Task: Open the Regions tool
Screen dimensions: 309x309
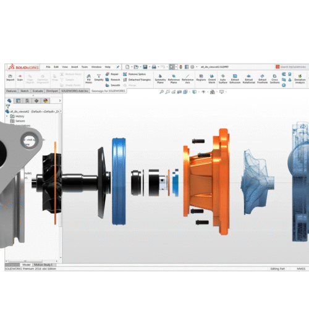Action: tap(201, 78)
